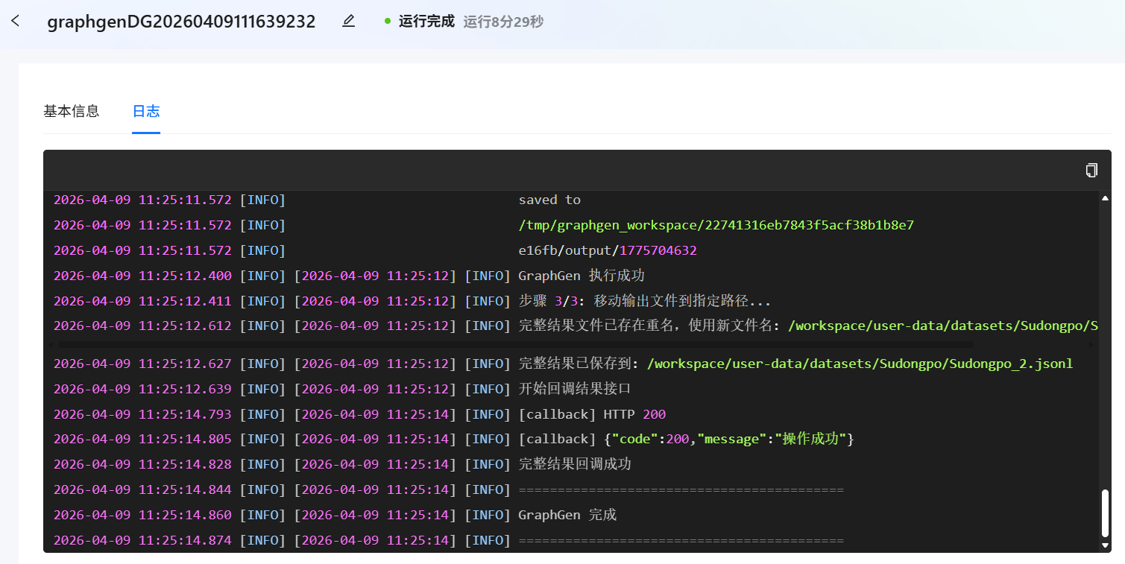Click the green status dot indicator
The width and height of the screenshot is (1125, 564).
(x=388, y=22)
